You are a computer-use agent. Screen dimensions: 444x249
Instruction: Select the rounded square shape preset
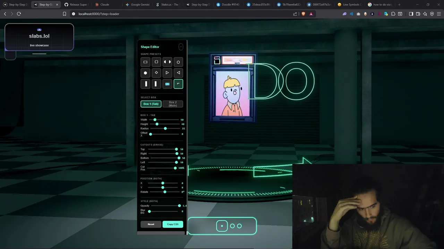[x=156, y=62]
